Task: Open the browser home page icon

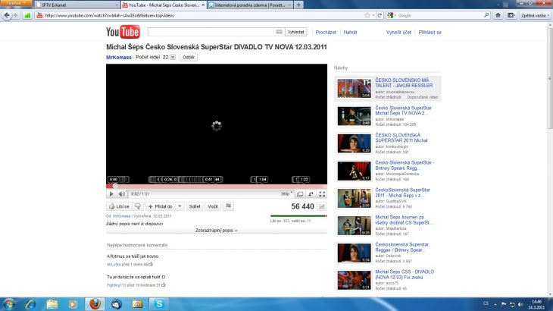Action: [x=498, y=15]
